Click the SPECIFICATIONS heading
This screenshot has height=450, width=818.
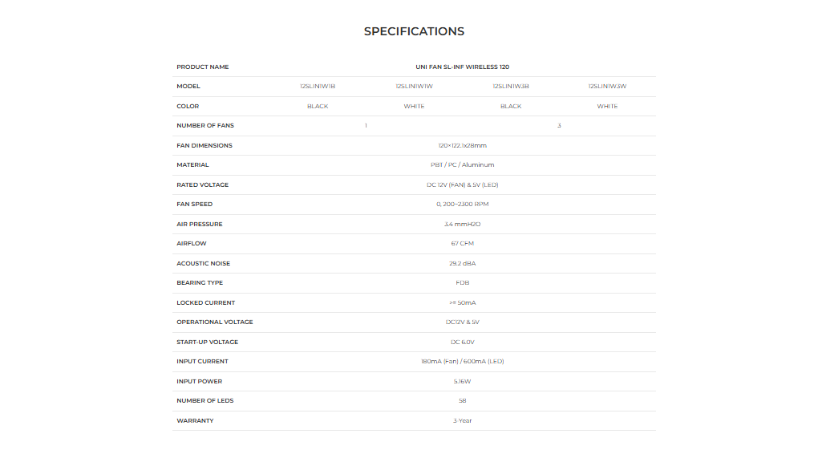pyautogui.click(x=414, y=31)
